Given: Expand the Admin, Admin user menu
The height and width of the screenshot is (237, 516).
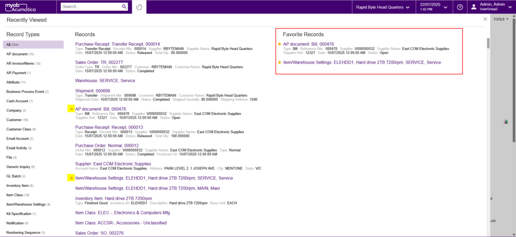Looking at the screenshot, I should pos(492,7).
